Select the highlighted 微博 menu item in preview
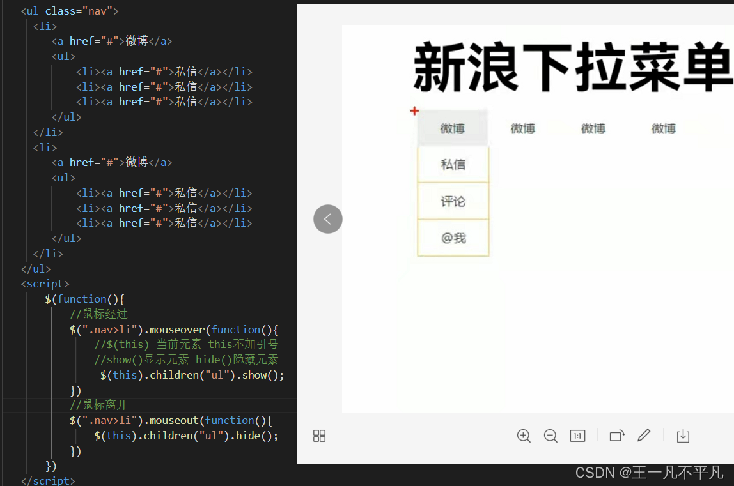Screen dimensions: 734x486 coord(452,128)
